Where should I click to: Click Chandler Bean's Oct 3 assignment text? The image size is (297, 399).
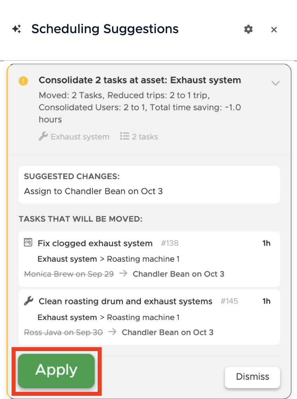click(x=179, y=274)
